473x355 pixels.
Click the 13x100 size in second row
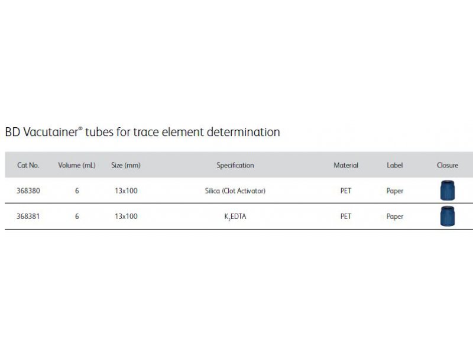[126, 217]
